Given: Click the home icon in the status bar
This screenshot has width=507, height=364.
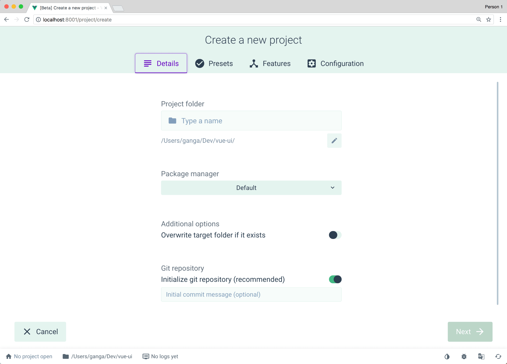Looking at the screenshot, I should (9, 356).
